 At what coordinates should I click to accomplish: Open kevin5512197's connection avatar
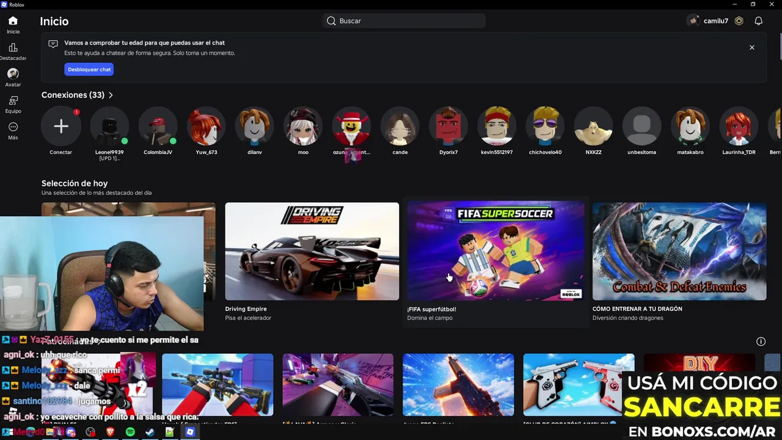497,127
